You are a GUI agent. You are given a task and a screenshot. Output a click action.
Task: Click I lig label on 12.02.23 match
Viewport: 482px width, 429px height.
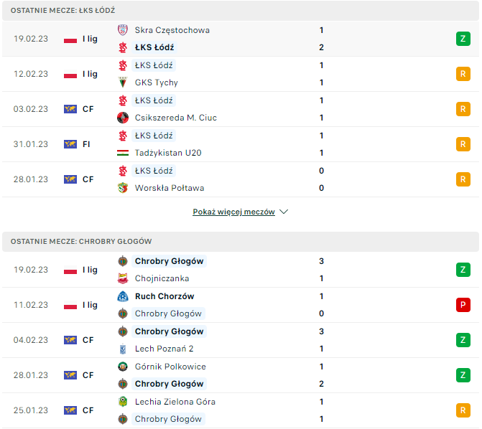pyautogui.click(x=90, y=74)
